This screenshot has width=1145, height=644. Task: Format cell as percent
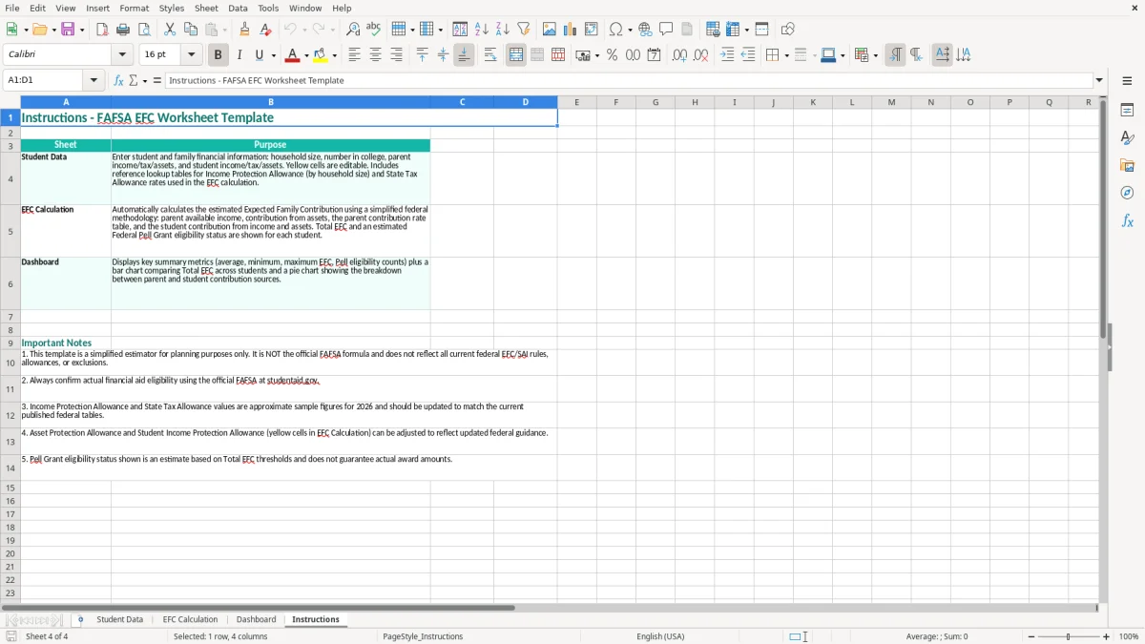(612, 55)
